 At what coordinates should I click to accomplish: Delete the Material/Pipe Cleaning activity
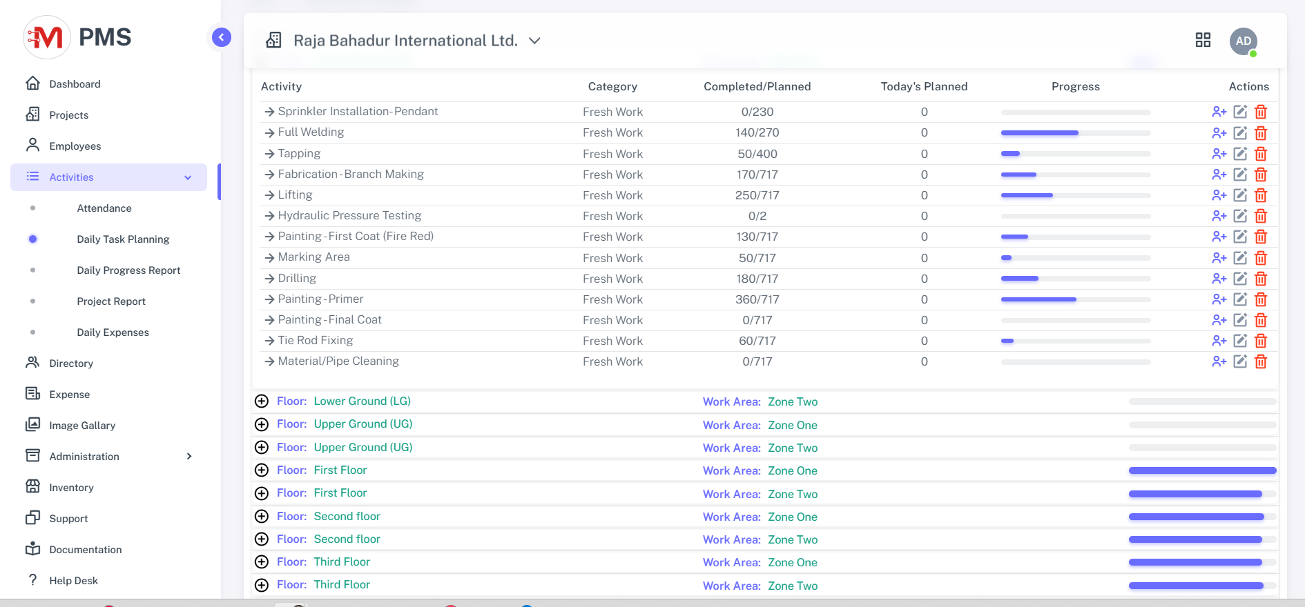pos(1261,361)
